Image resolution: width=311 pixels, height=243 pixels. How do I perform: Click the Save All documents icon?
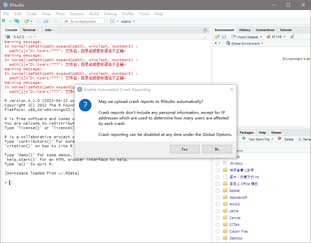click(46, 21)
